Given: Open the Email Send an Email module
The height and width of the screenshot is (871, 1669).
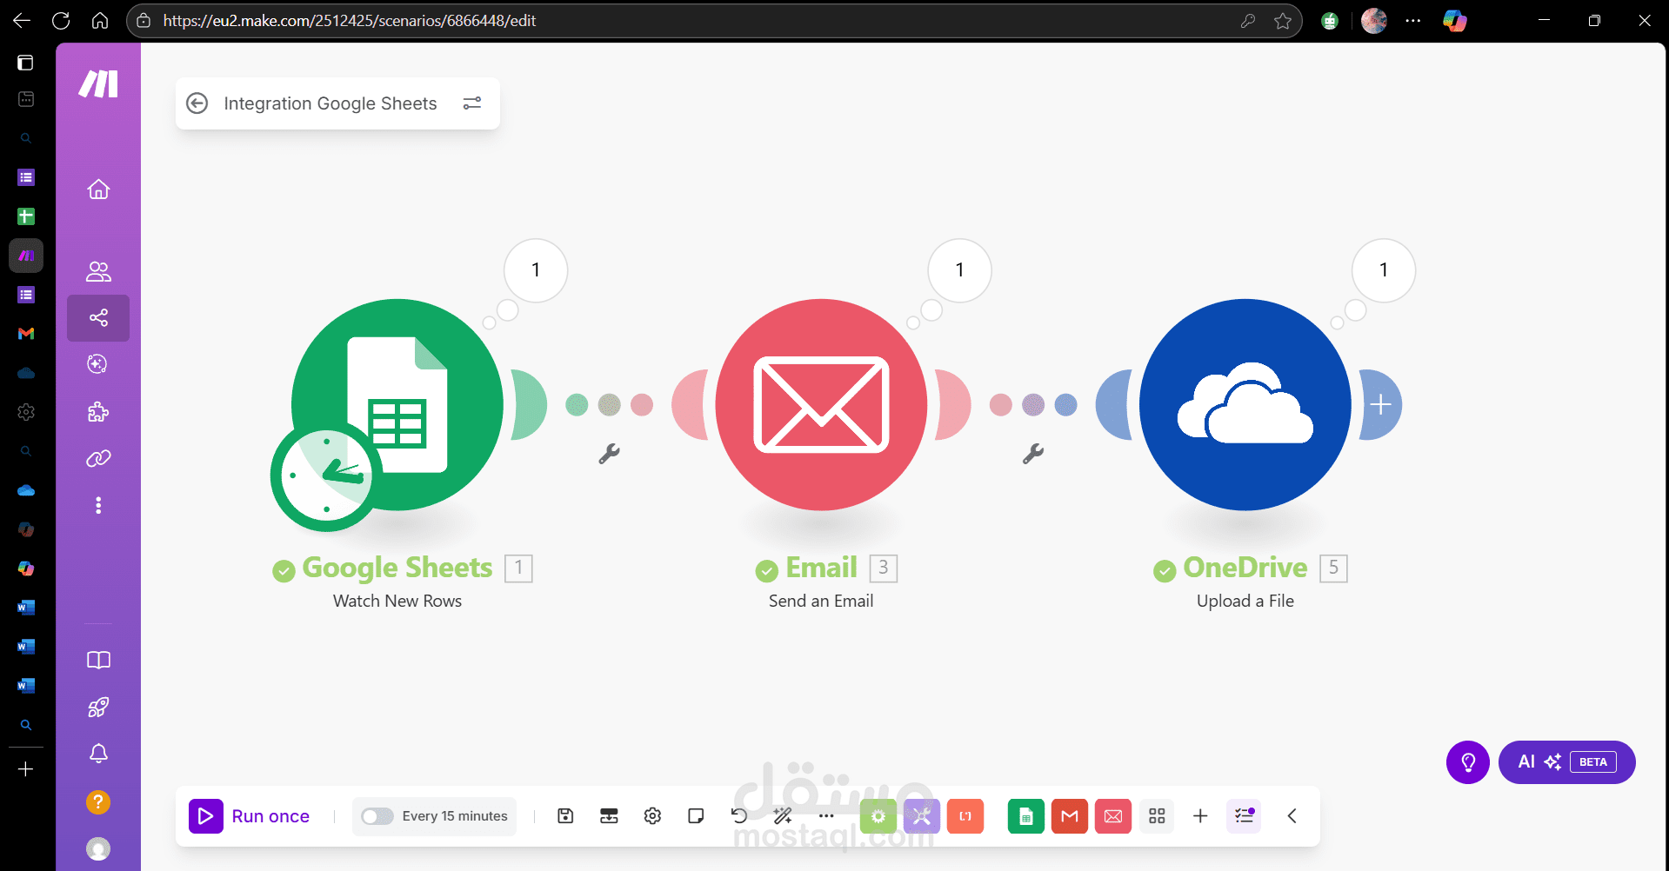Looking at the screenshot, I should pos(821,405).
